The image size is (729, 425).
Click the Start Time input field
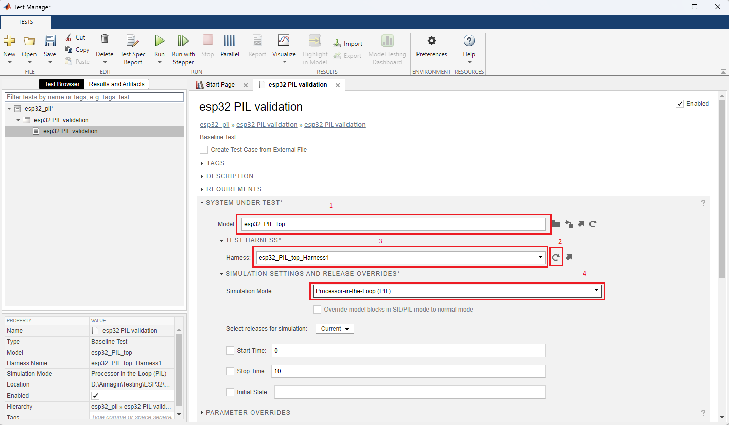[408, 351]
